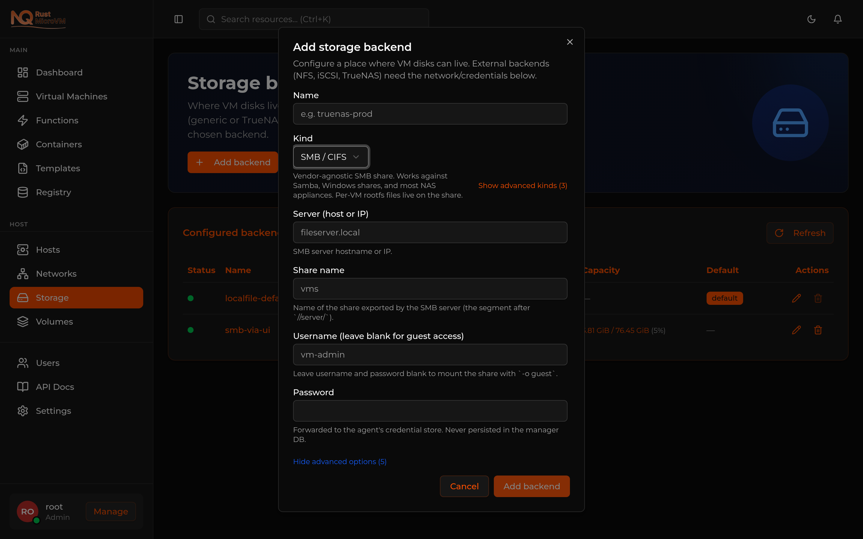Click the API Docs book icon
863x539 pixels.
point(23,387)
